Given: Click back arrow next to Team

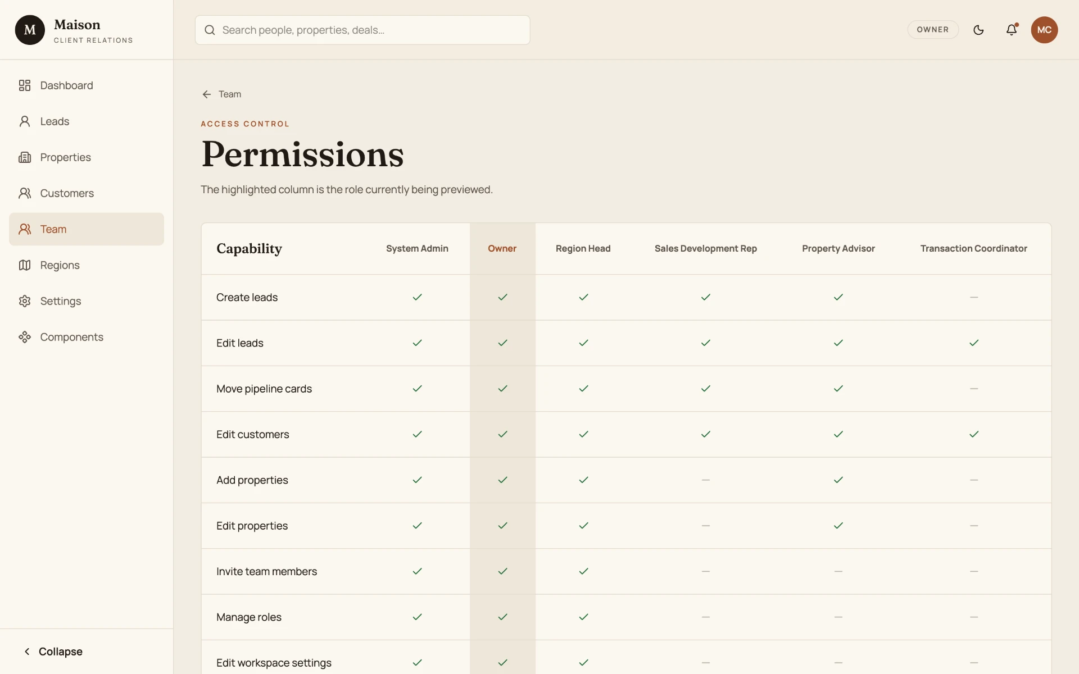Looking at the screenshot, I should (x=207, y=94).
